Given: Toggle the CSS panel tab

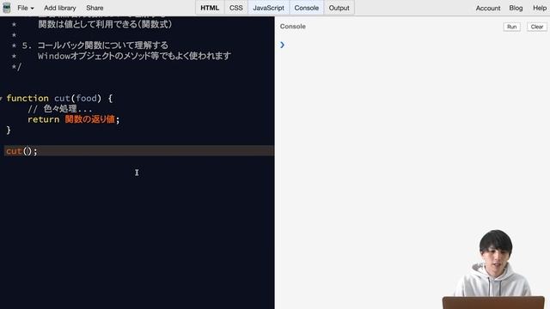Looking at the screenshot, I should pos(236,8).
